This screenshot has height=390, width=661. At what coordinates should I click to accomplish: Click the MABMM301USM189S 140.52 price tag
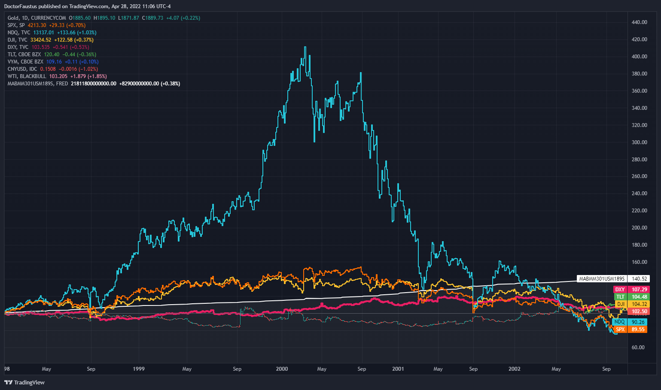pyautogui.click(x=612, y=279)
